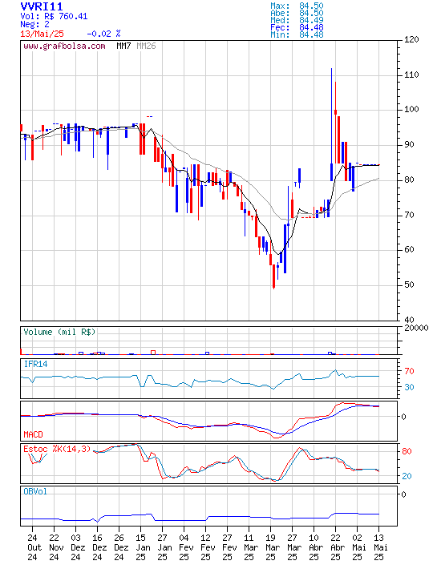Screen dimensions: 437x577
Task: Open the www.grafbolsa.com watermark link
Action: click(x=64, y=46)
